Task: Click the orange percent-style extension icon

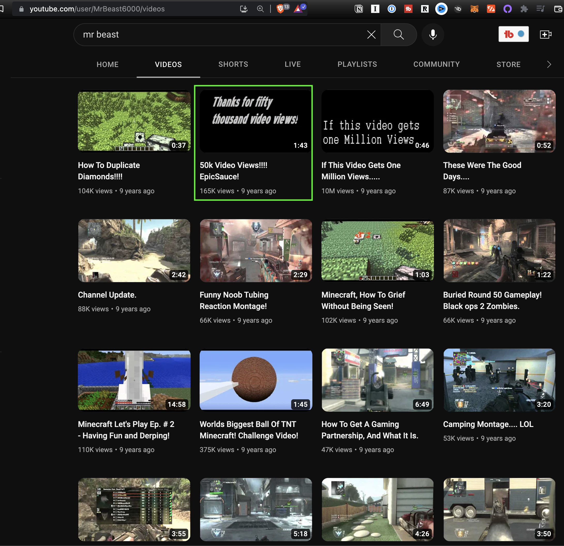Action: [491, 9]
